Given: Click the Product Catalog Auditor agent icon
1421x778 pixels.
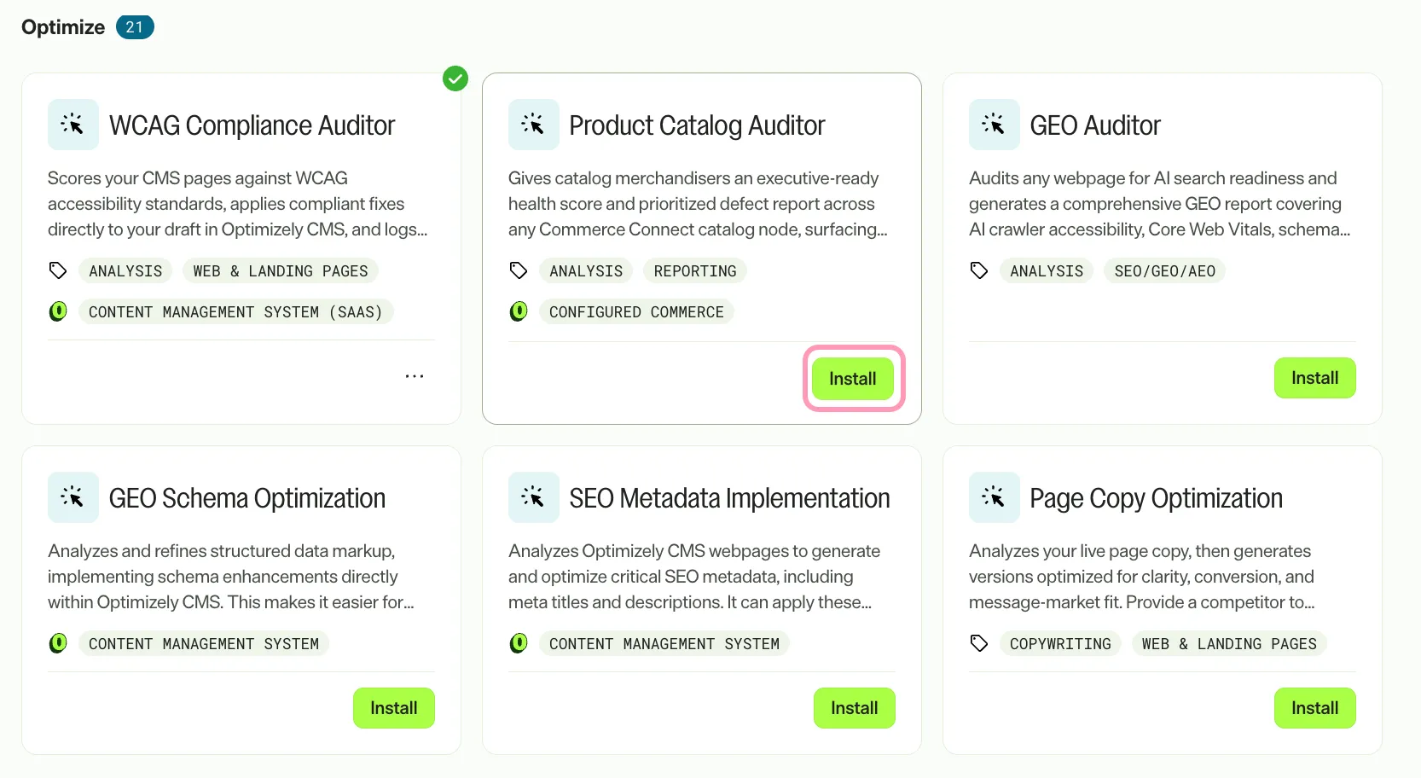Looking at the screenshot, I should [534, 125].
